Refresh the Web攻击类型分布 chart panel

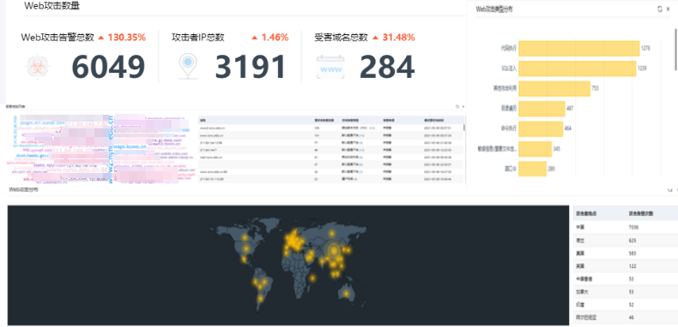tap(659, 9)
